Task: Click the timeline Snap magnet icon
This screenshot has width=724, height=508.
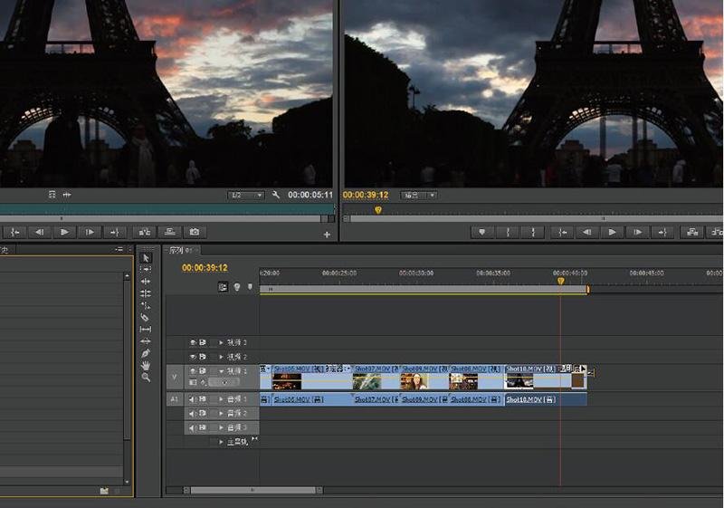Action: [x=223, y=287]
